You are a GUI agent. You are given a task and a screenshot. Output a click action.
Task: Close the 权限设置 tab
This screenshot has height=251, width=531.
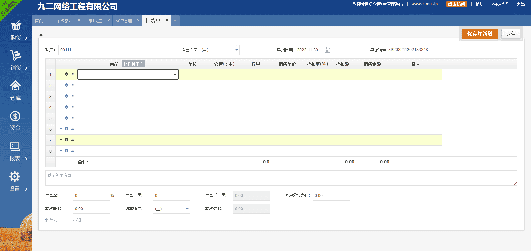click(x=109, y=20)
